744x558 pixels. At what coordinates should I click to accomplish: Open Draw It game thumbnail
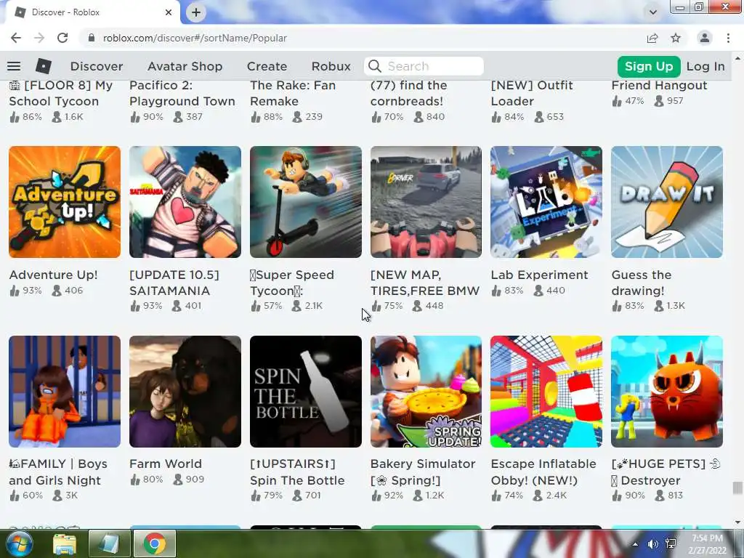pos(667,202)
